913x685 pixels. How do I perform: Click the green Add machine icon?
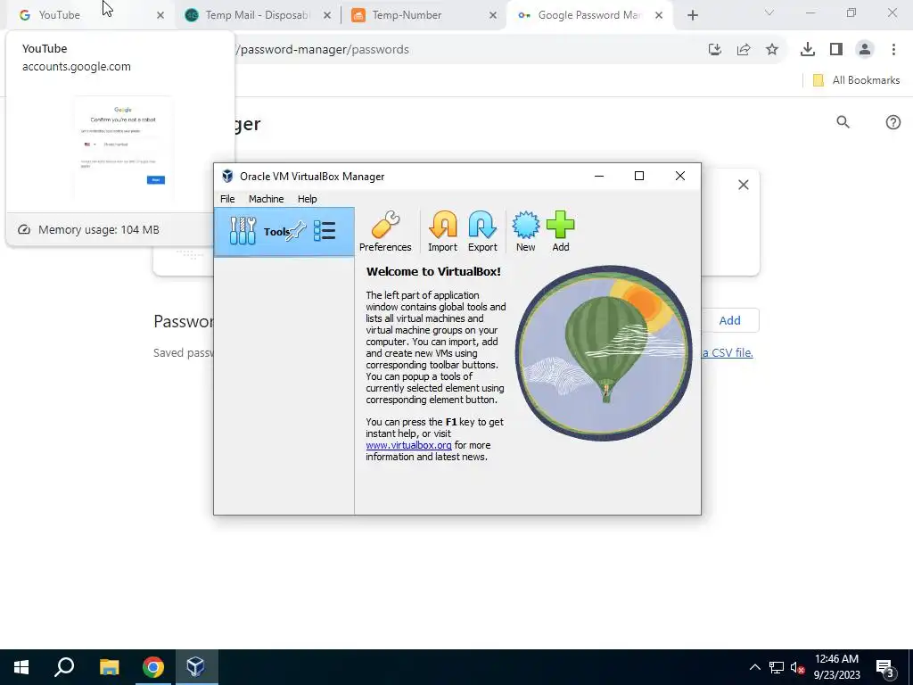point(560,231)
